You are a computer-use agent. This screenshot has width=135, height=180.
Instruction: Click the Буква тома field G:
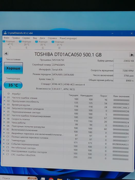69,79
